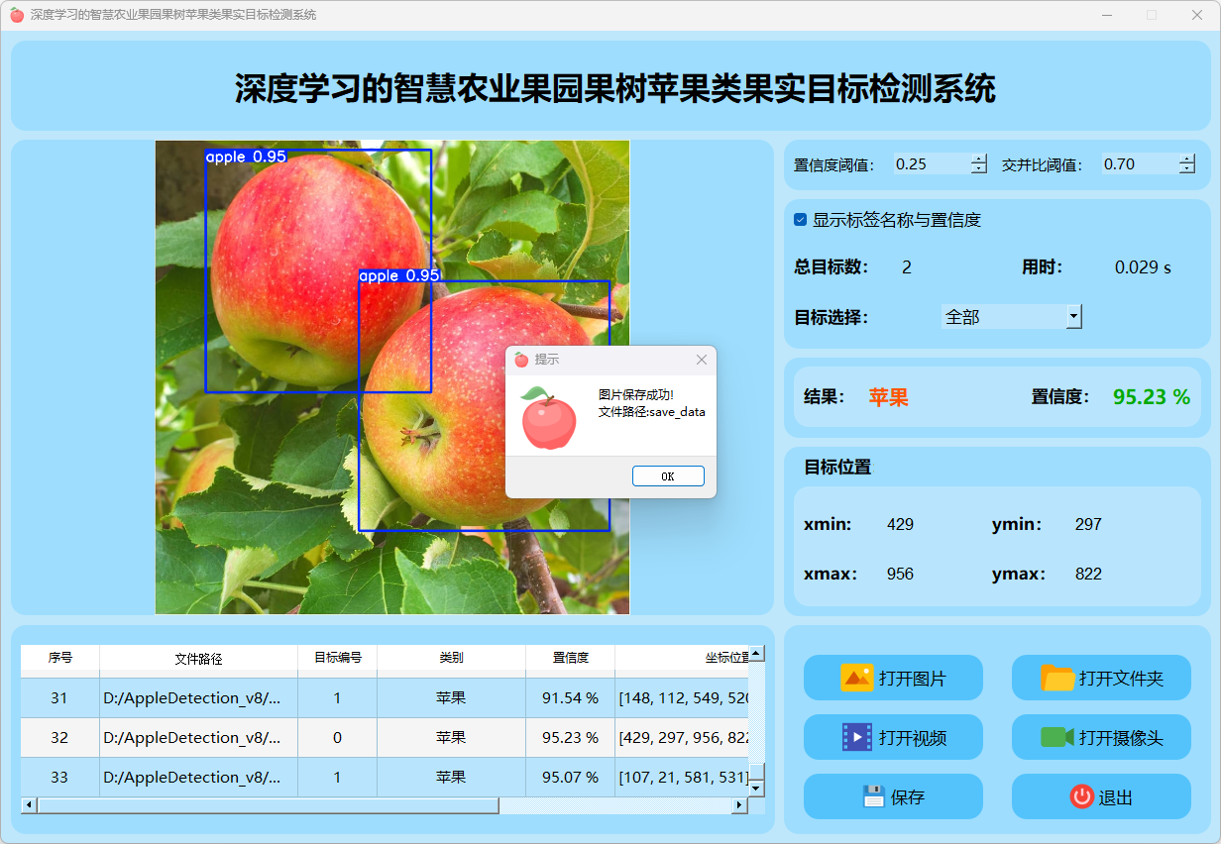The width and height of the screenshot is (1221, 844).
Task: Click the 置信度阈值 input field showing 0.25
Action: point(930,164)
